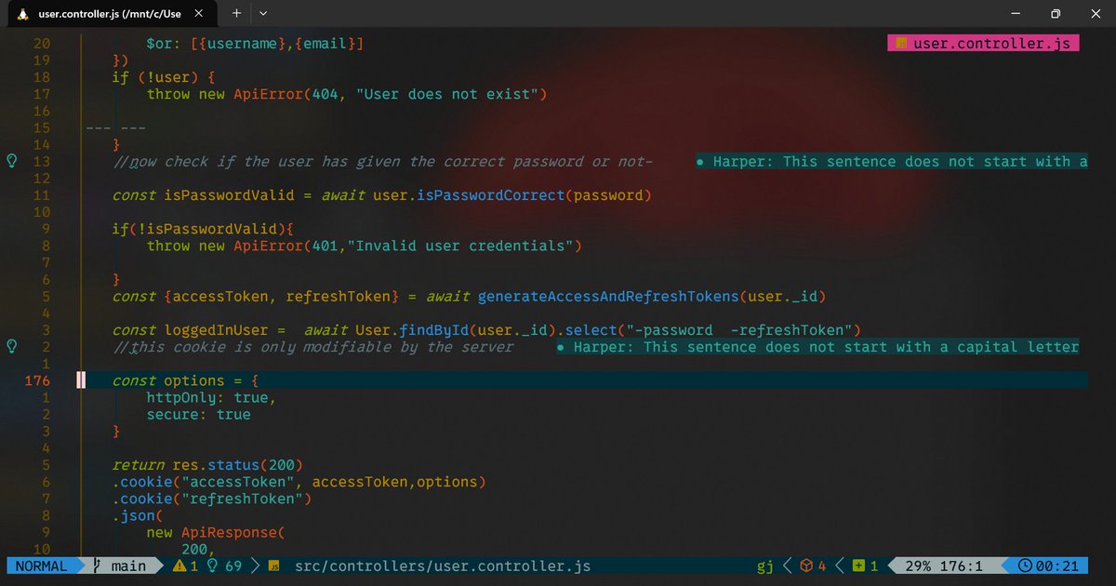Click the return res.status(200) line
The width and height of the screenshot is (1116, 586).
tap(207, 465)
